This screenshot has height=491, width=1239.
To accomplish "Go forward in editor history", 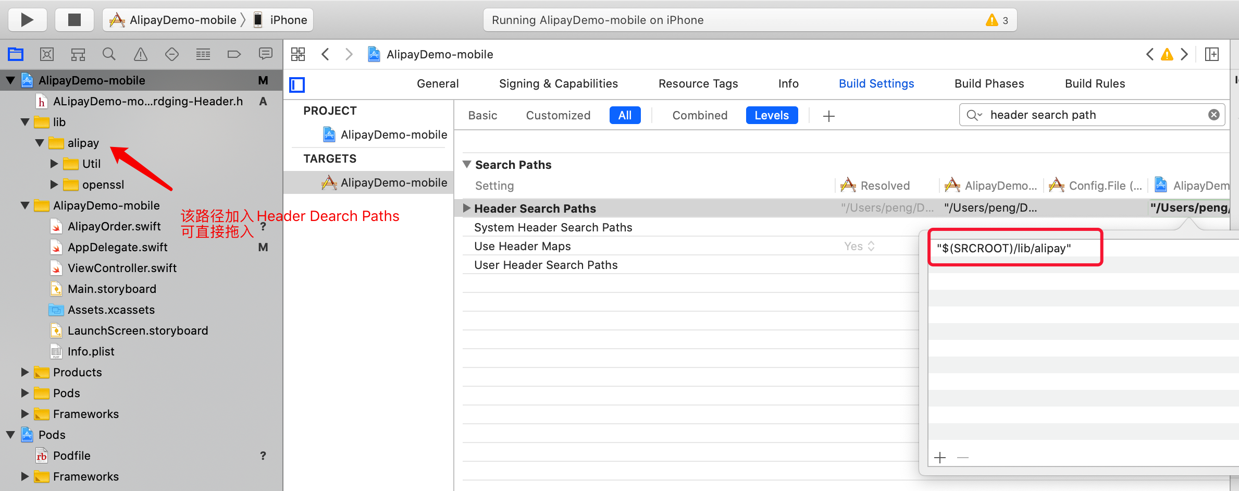I will (x=349, y=54).
